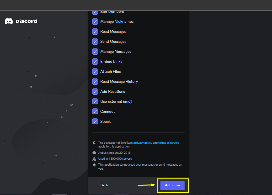The height and width of the screenshot is (195, 272).
Task: Click the shield icon beside message notice
Action: click(94, 165)
